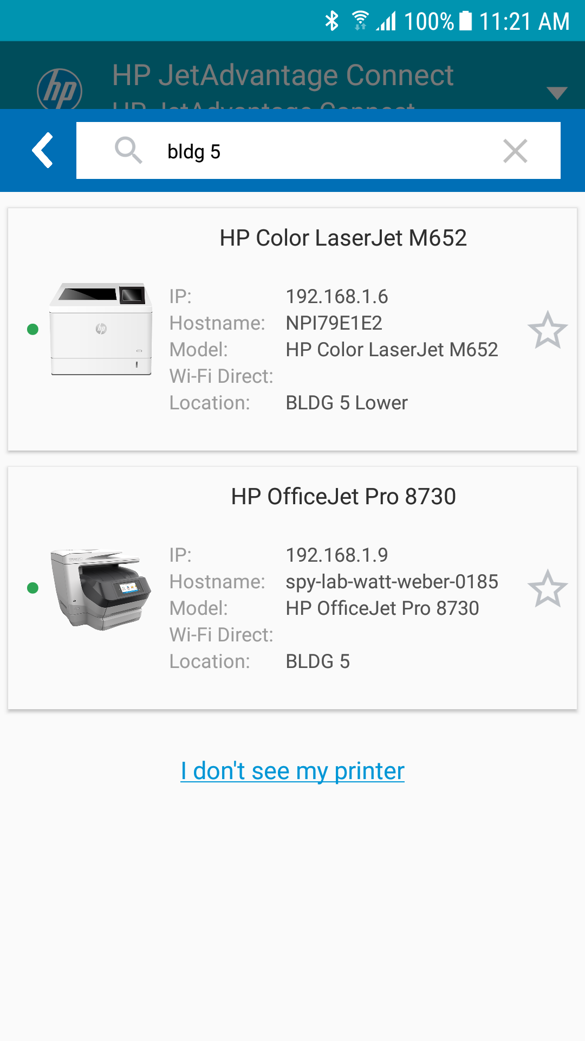Select the IP address 192.168.1.9 row
The height and width of the screenshot is (1041, 585).
click(x=336, y=555)
